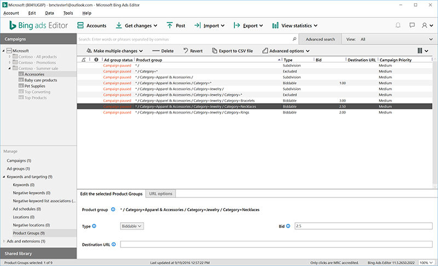Select Top Converting ad group
The width and height of the screenshot is (438, 266).
point(37,92)
